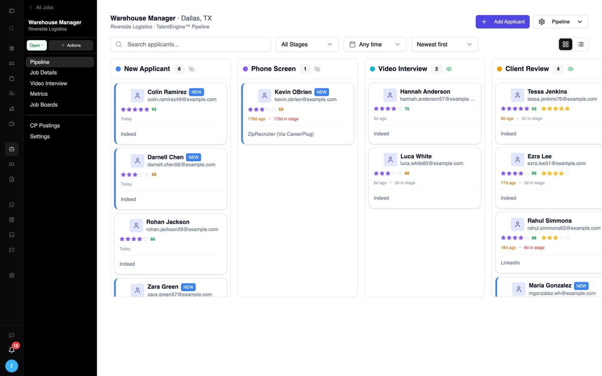Open the person-with-checkmark icon in left rail

(12, 94)
